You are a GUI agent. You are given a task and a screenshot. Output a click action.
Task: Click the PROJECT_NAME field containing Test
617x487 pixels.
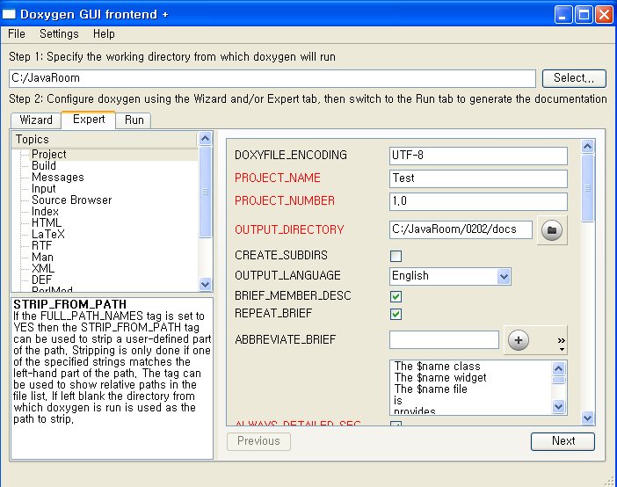tap(478, 178)
